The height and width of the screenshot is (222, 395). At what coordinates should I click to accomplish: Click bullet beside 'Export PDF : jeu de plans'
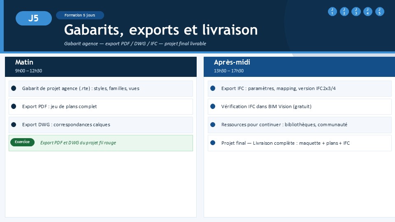14,106
